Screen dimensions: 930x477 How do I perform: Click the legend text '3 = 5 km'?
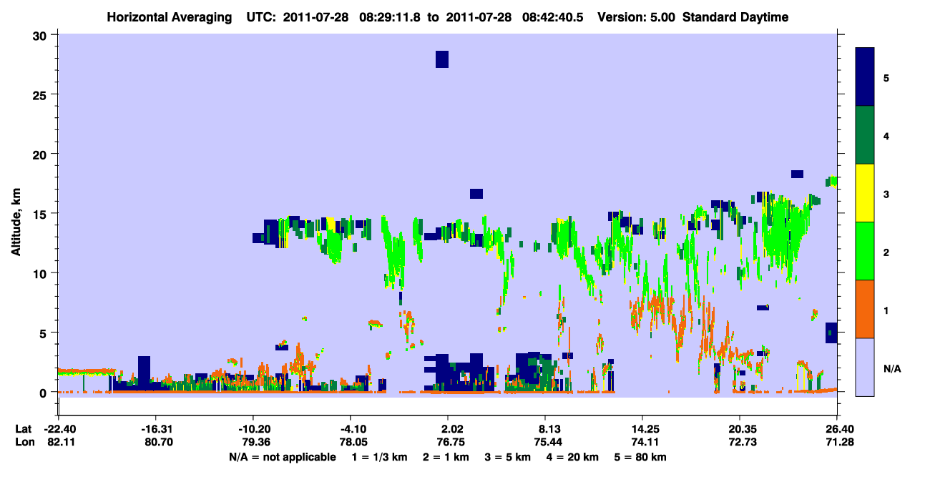tap(508, 457)
